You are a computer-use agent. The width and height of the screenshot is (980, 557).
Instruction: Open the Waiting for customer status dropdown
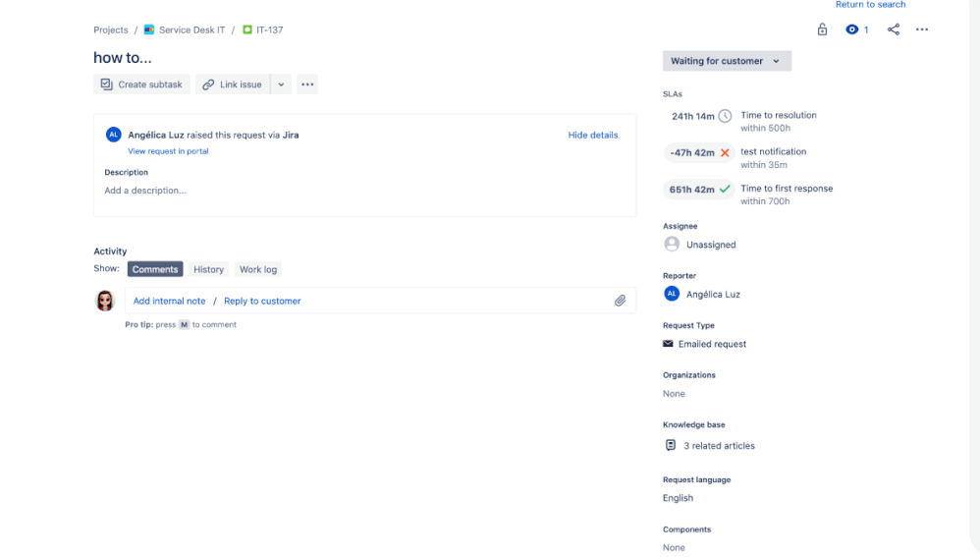727,61
